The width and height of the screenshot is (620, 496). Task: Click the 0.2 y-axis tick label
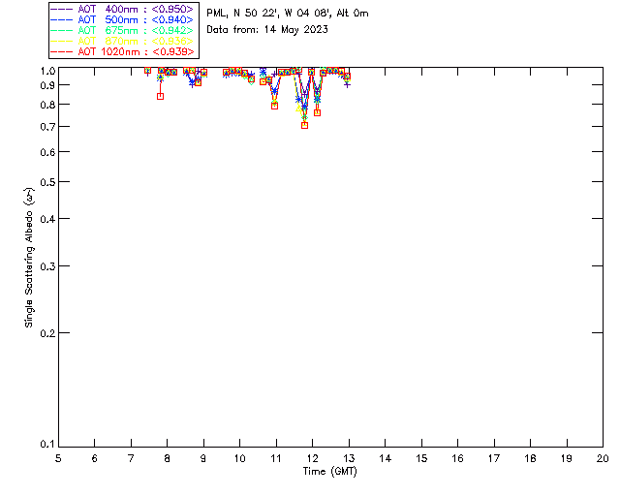[x=47, y=333]
